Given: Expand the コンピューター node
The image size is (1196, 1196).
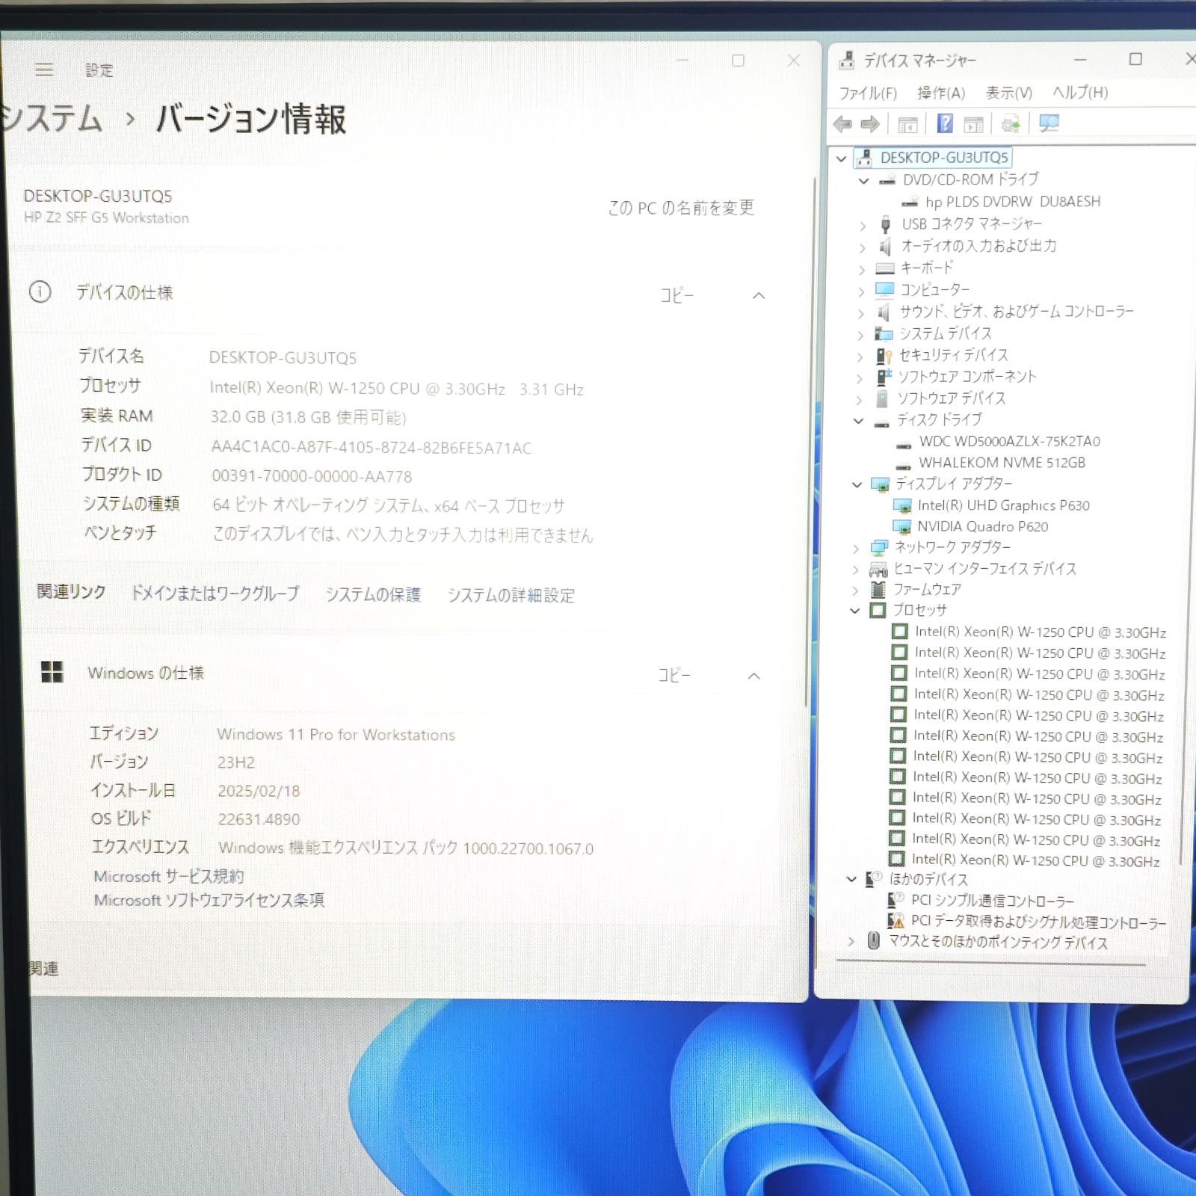Looking at the screenshot, I should (861, 291).
